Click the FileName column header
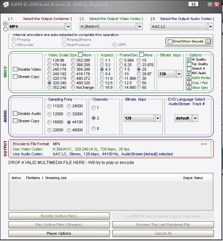This screenshot has width=223, height=241. tap(33, 178)
